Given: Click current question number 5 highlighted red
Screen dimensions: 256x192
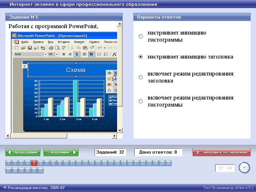Looking at the screenshot, I should click(x=34, y=163).
